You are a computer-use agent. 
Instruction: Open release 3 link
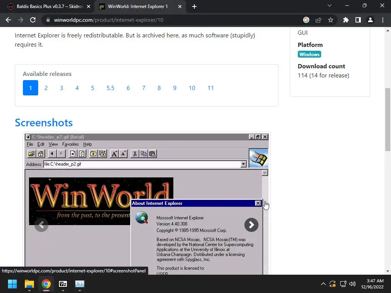(61, 88)
